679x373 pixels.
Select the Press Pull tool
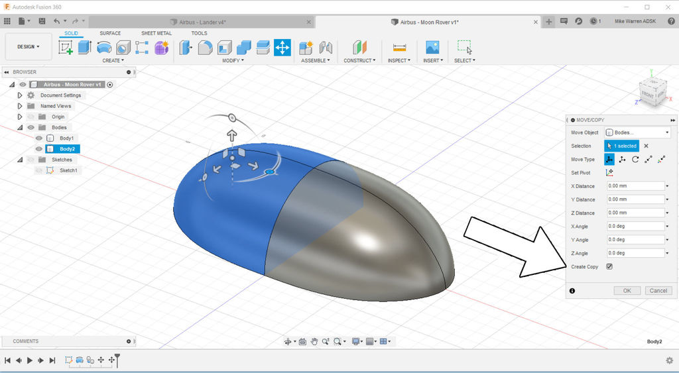pos(186,48)
